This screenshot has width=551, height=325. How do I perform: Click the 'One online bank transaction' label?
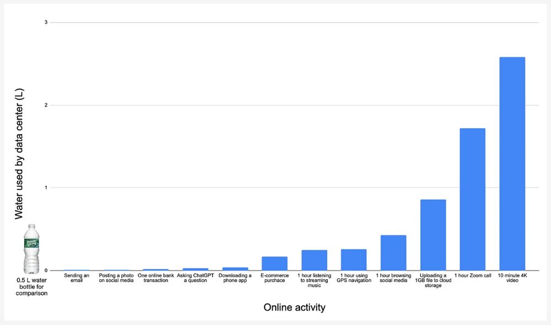156,278
